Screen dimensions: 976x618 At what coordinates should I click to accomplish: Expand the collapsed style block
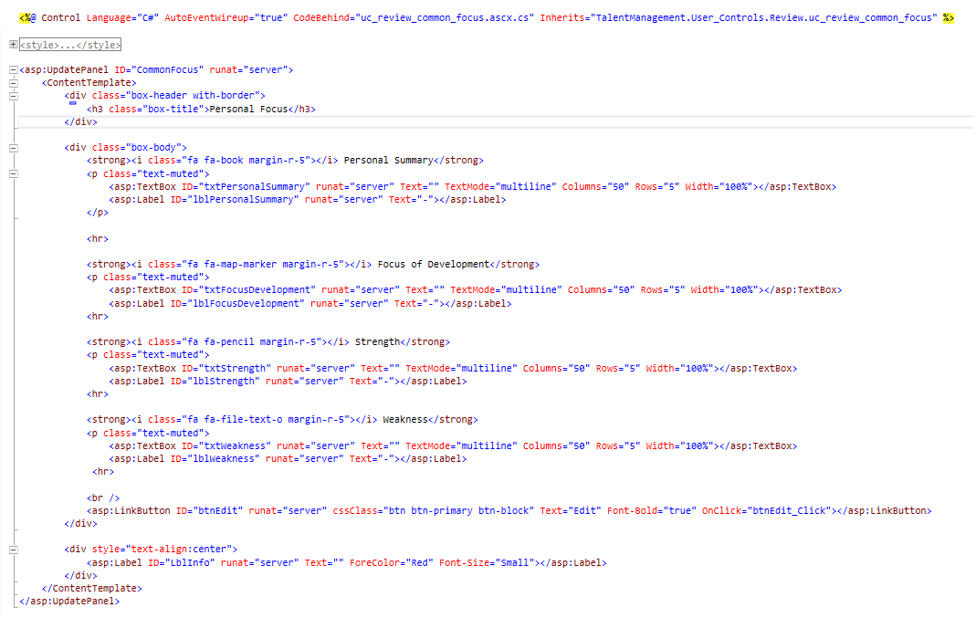[x=13, y=44]
